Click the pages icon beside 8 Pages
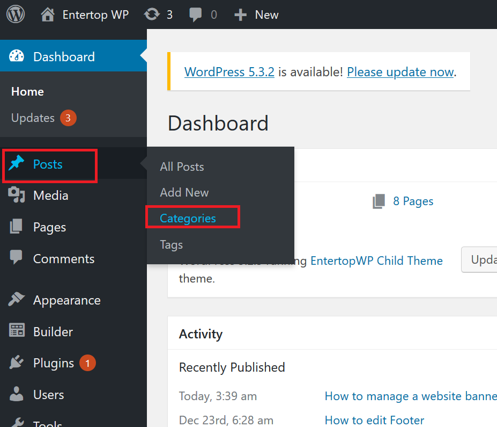This screenshot has width=497, height=427. [x=379, y=201]
